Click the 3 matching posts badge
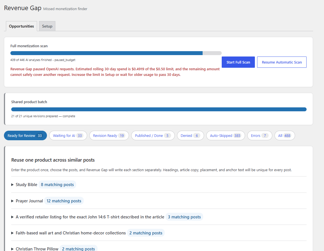 [184, 217]
